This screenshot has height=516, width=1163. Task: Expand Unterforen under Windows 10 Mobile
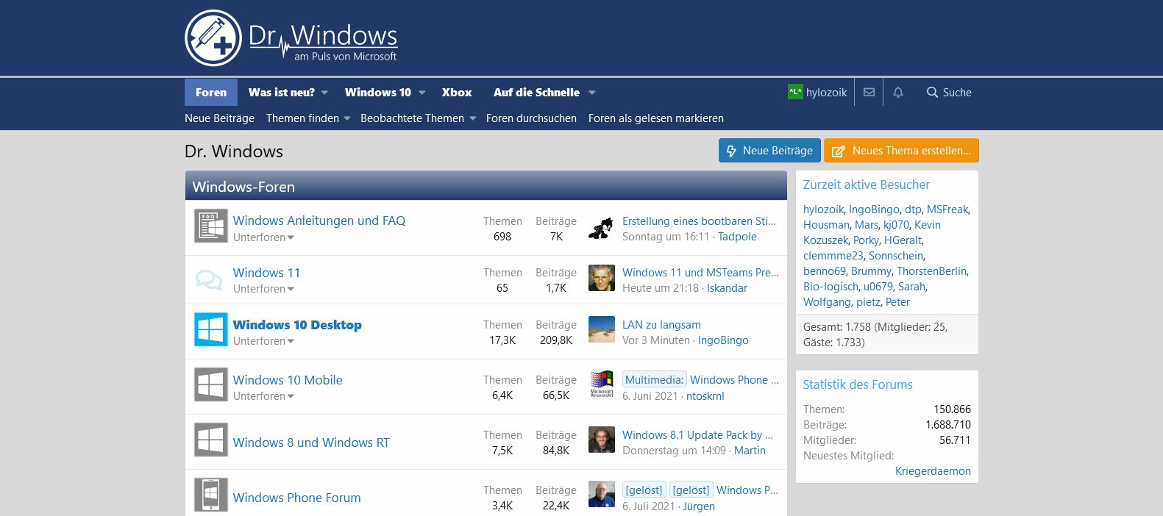click(x=263, y=396)
